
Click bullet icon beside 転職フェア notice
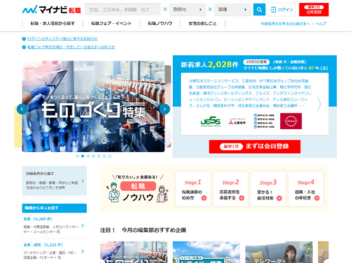pos(24,47)
